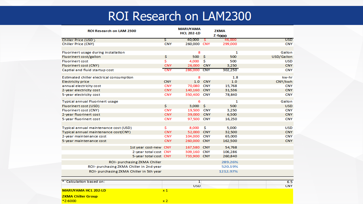Click the 97,500 five-year fluorinert cost cell
363x204 pixels.
tap(193, 119)
